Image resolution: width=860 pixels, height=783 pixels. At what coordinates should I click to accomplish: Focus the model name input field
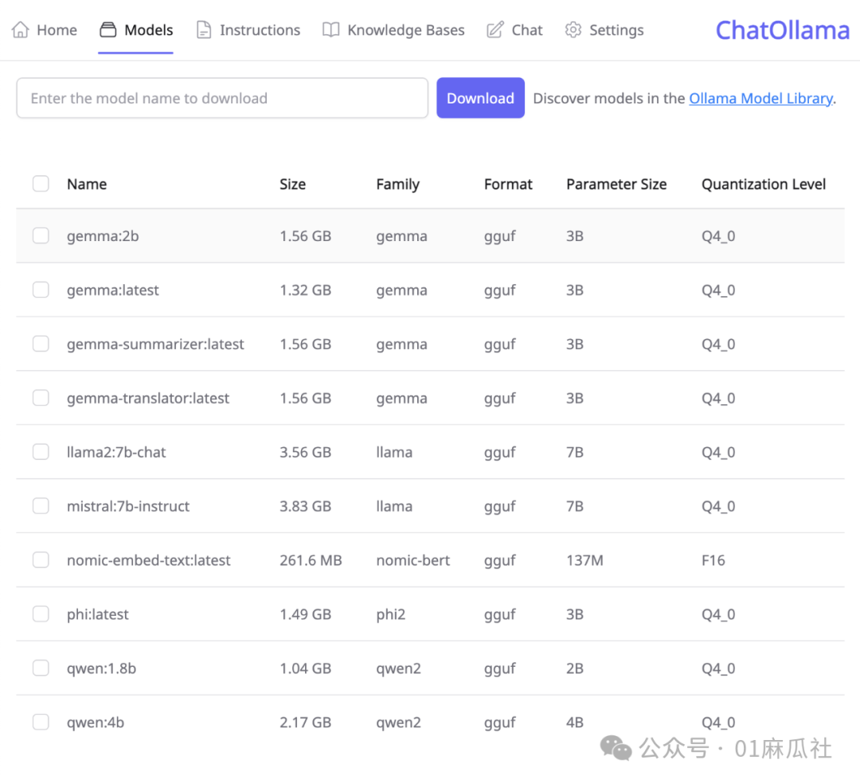pyautogui.click(x=222, y=99)
